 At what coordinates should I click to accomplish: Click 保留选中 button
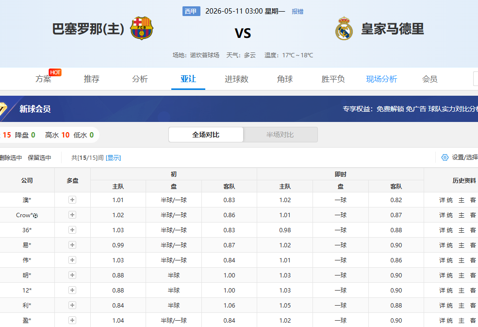[39, 157]
